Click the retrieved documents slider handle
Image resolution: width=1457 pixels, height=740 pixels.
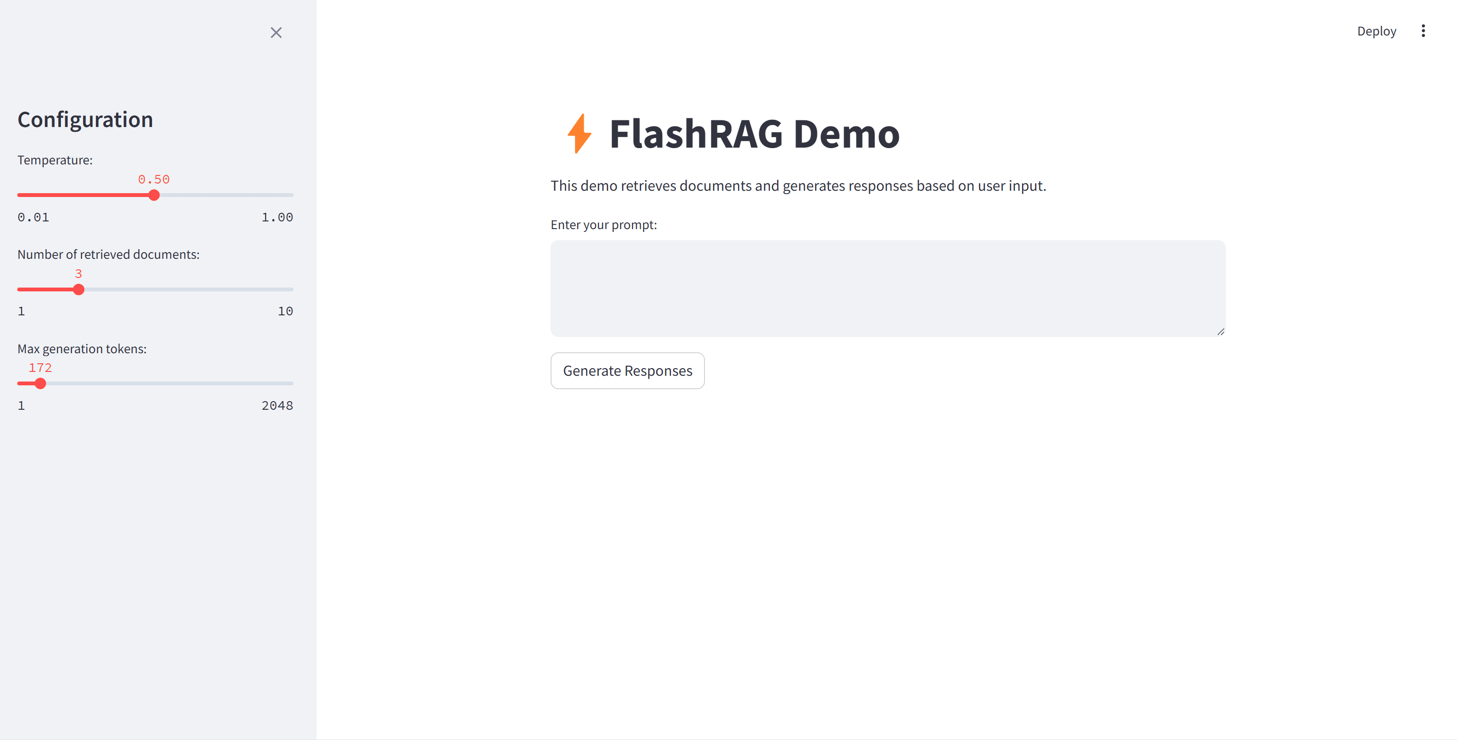[79, 289]
